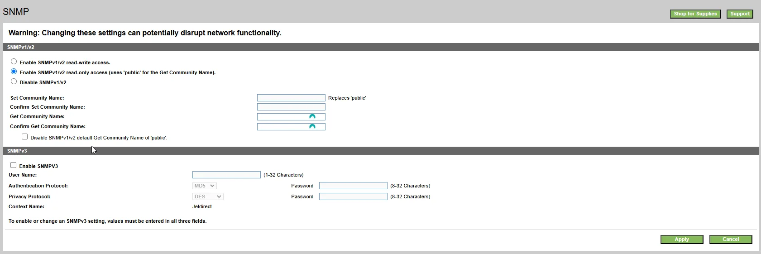Select Enable SNMPv1/v2 read-write access
This screenshot has width=761, height=254.
[x=14, y=62]
